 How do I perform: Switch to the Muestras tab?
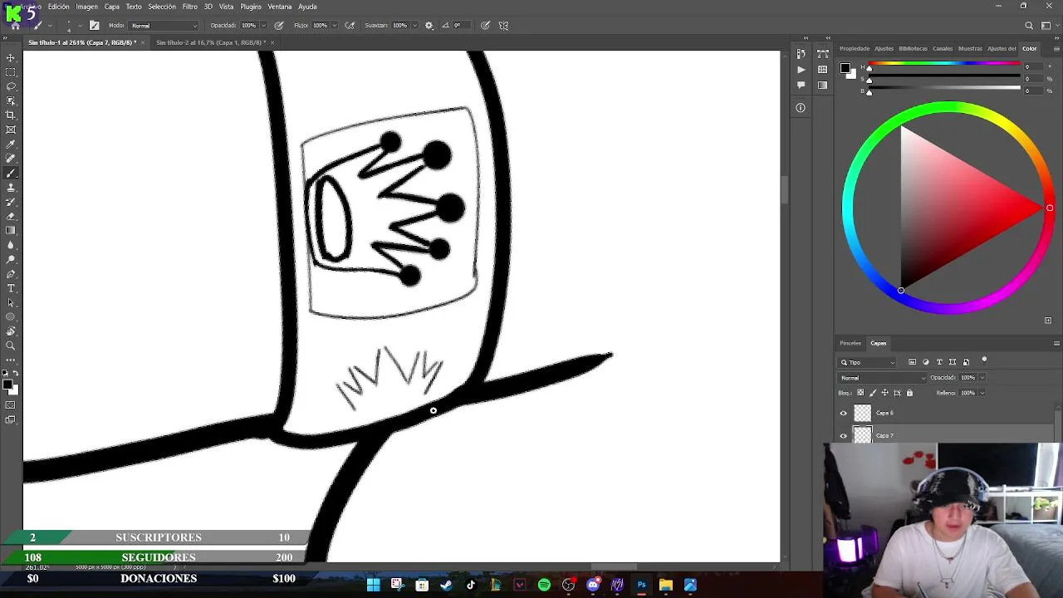(970, 48)
